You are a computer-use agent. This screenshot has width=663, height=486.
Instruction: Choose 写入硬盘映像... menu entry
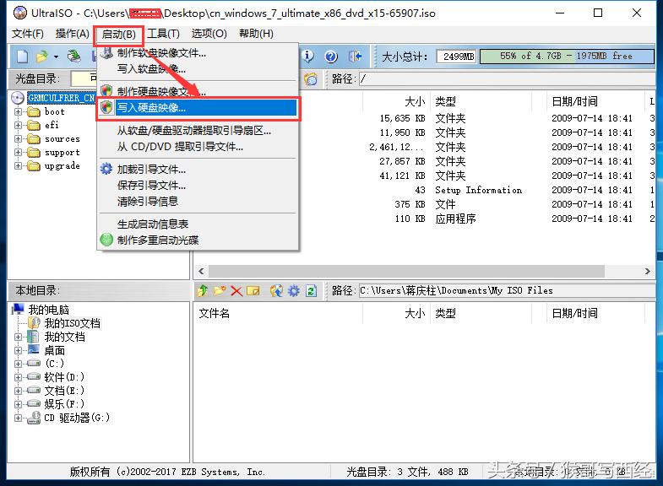click(198, 108)
